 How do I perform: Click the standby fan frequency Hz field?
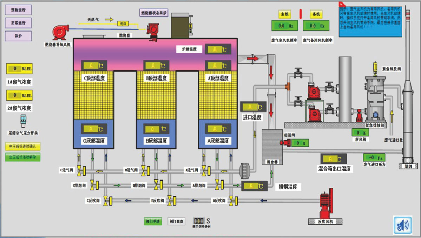[x=316, y=26]
